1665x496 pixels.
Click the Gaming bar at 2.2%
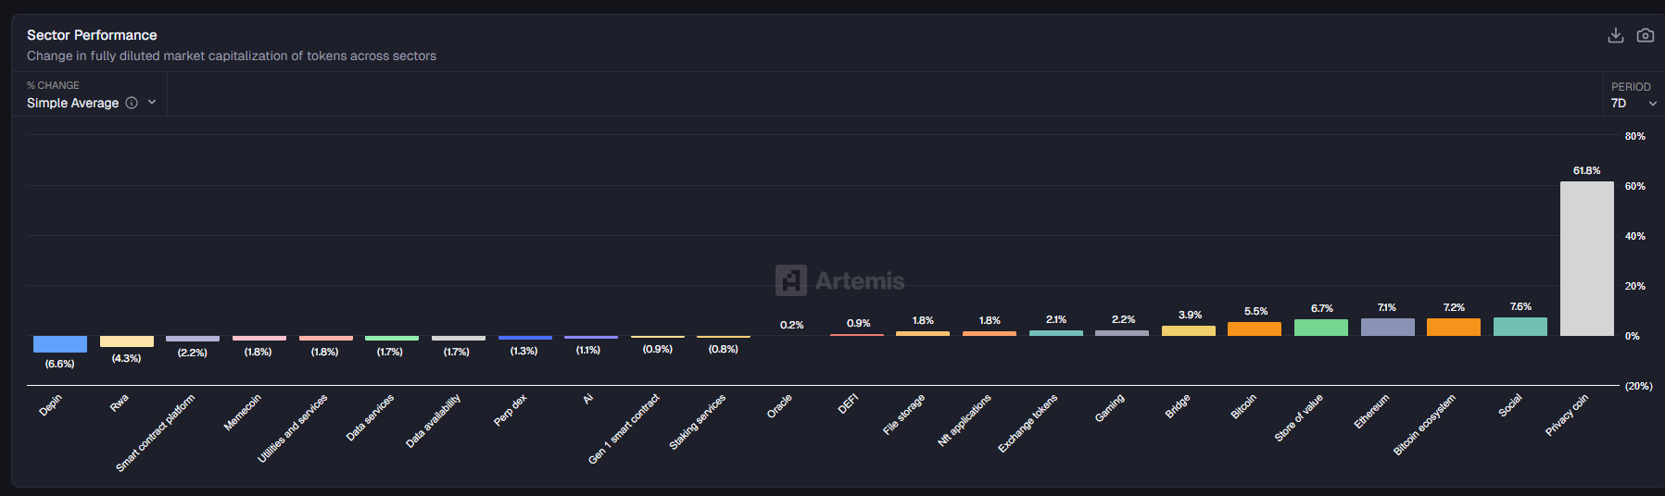coord(1121,332)
